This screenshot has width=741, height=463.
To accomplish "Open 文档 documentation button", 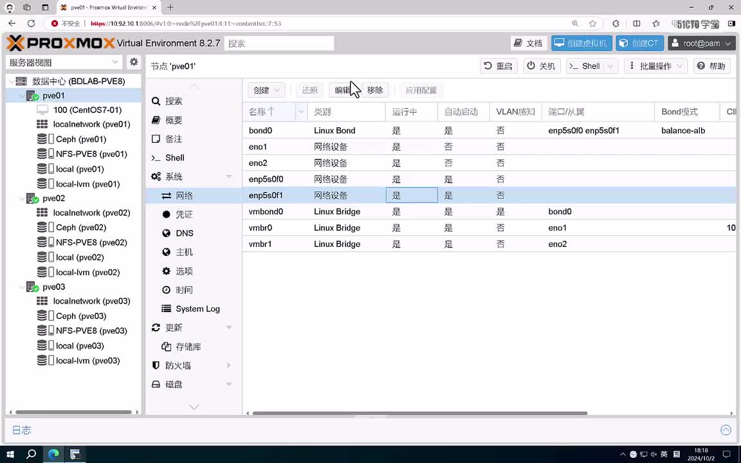I will pos(529,43).
